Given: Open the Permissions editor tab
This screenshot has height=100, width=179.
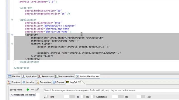Looking at the screenshot, I should [46, 76].
